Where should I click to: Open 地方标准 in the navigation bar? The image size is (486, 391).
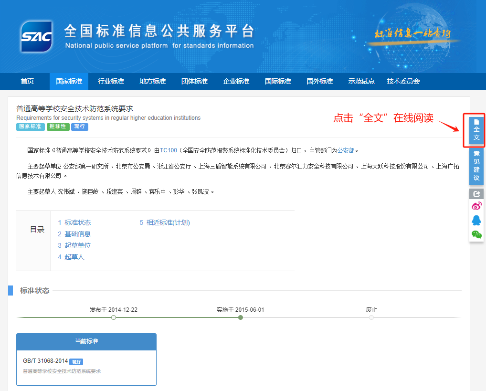coord(152,82)
